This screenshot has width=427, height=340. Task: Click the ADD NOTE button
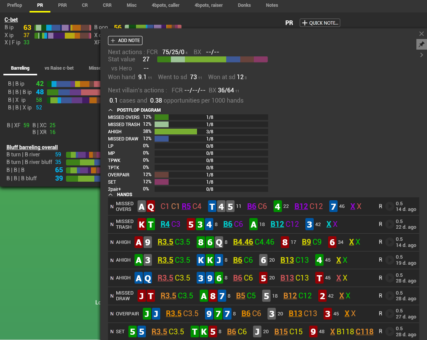pos(125,41)
